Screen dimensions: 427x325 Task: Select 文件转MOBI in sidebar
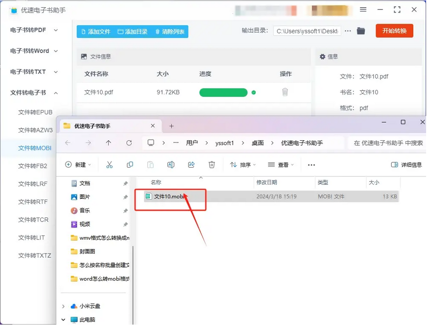(35, 148)
